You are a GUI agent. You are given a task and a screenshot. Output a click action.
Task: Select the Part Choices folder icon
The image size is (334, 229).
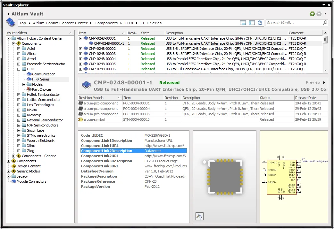tap(29, 89)
